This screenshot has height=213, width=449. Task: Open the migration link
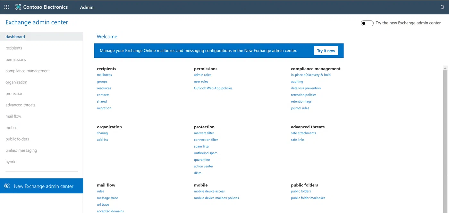coord(104,108)
